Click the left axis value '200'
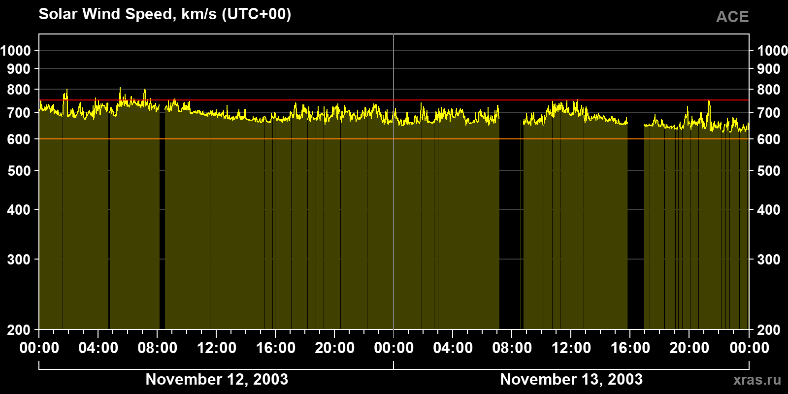788x394 pixels. [x=19, y=330]
